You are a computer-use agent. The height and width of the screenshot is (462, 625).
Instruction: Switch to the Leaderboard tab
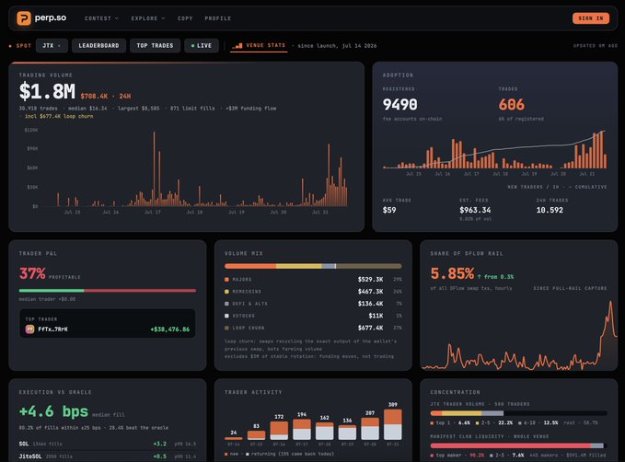[x=98, y=45]
